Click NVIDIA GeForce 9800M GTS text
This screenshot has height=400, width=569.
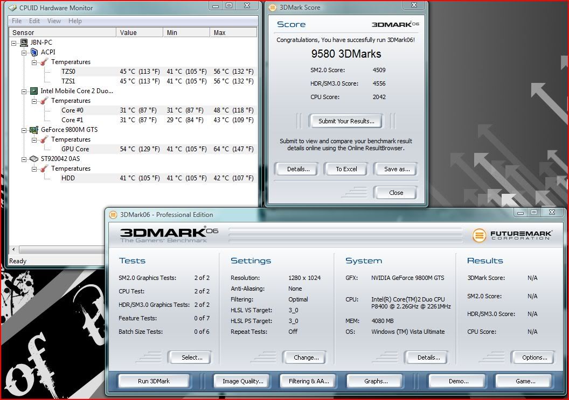407,278
